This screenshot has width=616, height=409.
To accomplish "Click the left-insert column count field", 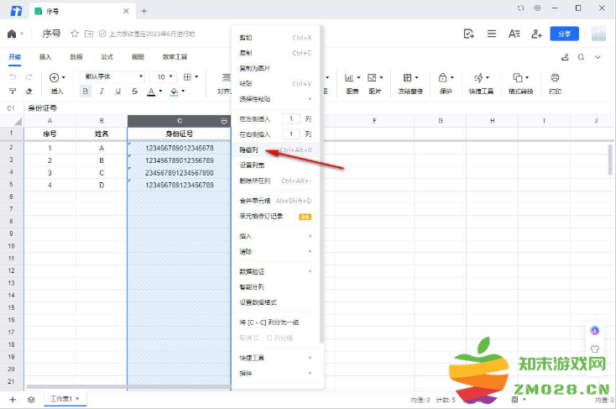I will 290,119.
